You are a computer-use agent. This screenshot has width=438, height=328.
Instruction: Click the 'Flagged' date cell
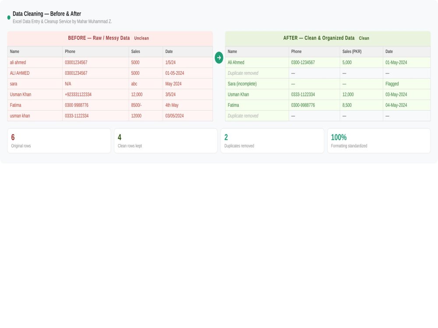[407, 84]
